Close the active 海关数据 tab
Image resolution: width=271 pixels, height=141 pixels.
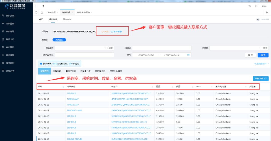(72, 12)
